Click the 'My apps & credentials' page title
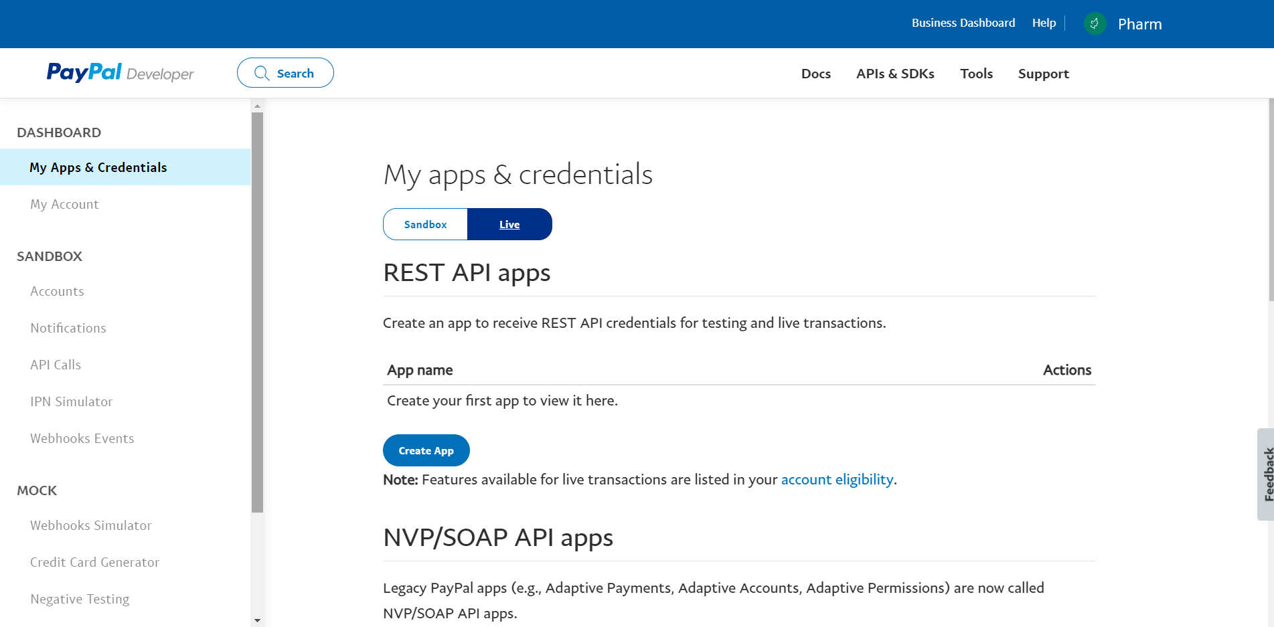The width and height of the screenshot is (1274, 627). (518, 175)
